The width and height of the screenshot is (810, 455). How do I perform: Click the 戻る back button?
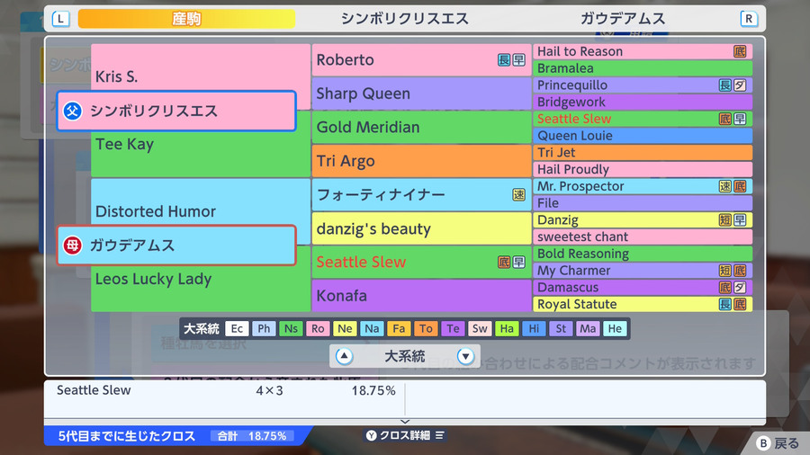tap(778, 442)
